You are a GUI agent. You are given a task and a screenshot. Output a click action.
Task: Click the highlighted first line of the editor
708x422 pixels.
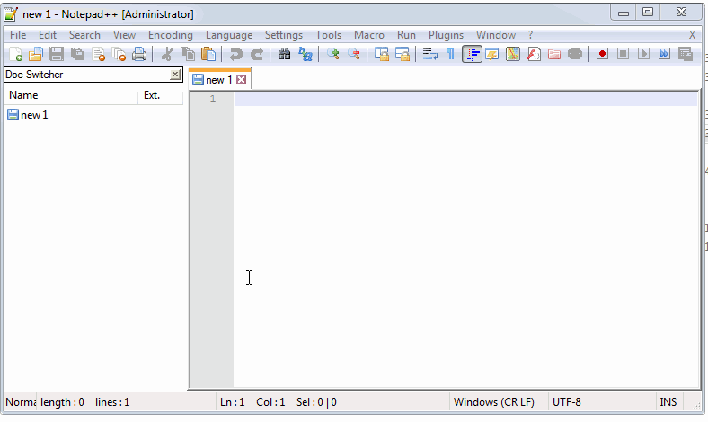coord(465,99)
